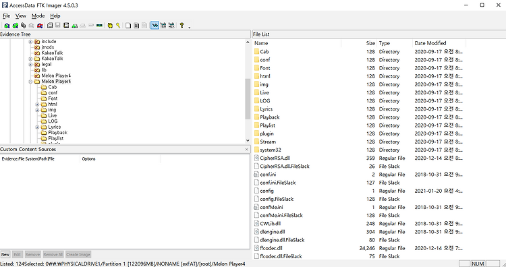
Task: Open the View menu
Action: pos(21,16)
